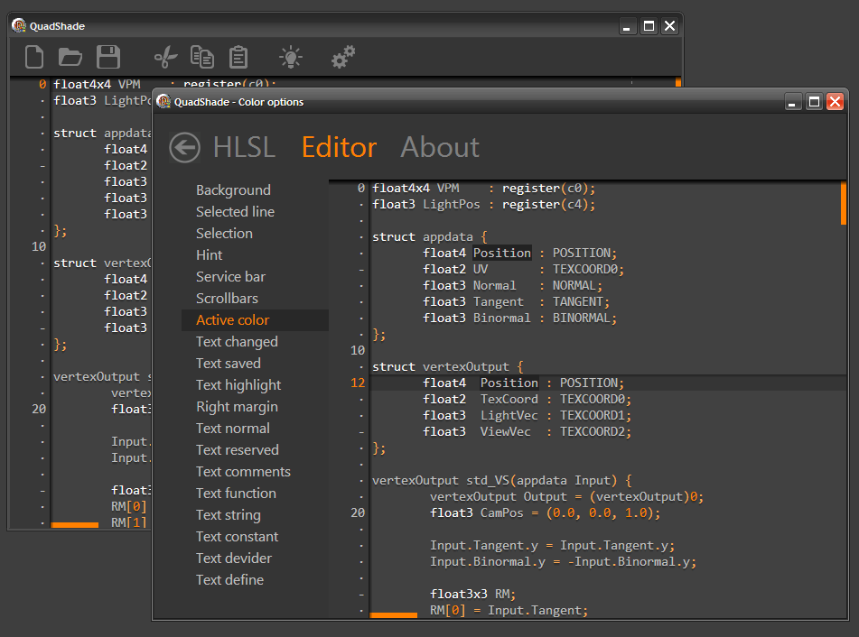Click 'struct vertexOutput {' line in preview
859x637 pixels.
[448, 366]
